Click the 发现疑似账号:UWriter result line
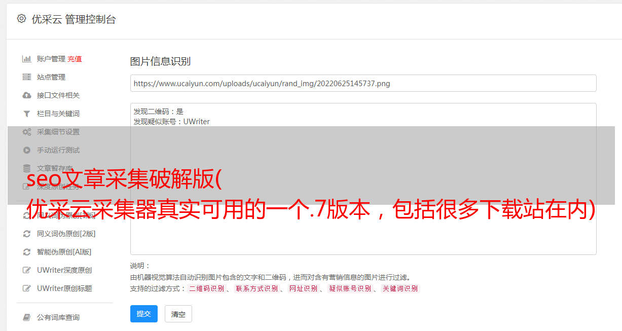The height and width of the screenshot is (331, 622). pos(171,122)
